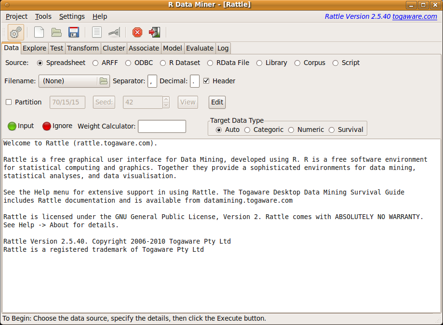Click the Quit exit-door icon
Image resolution: width=443 pixels, height=325 pixels.
155,32
